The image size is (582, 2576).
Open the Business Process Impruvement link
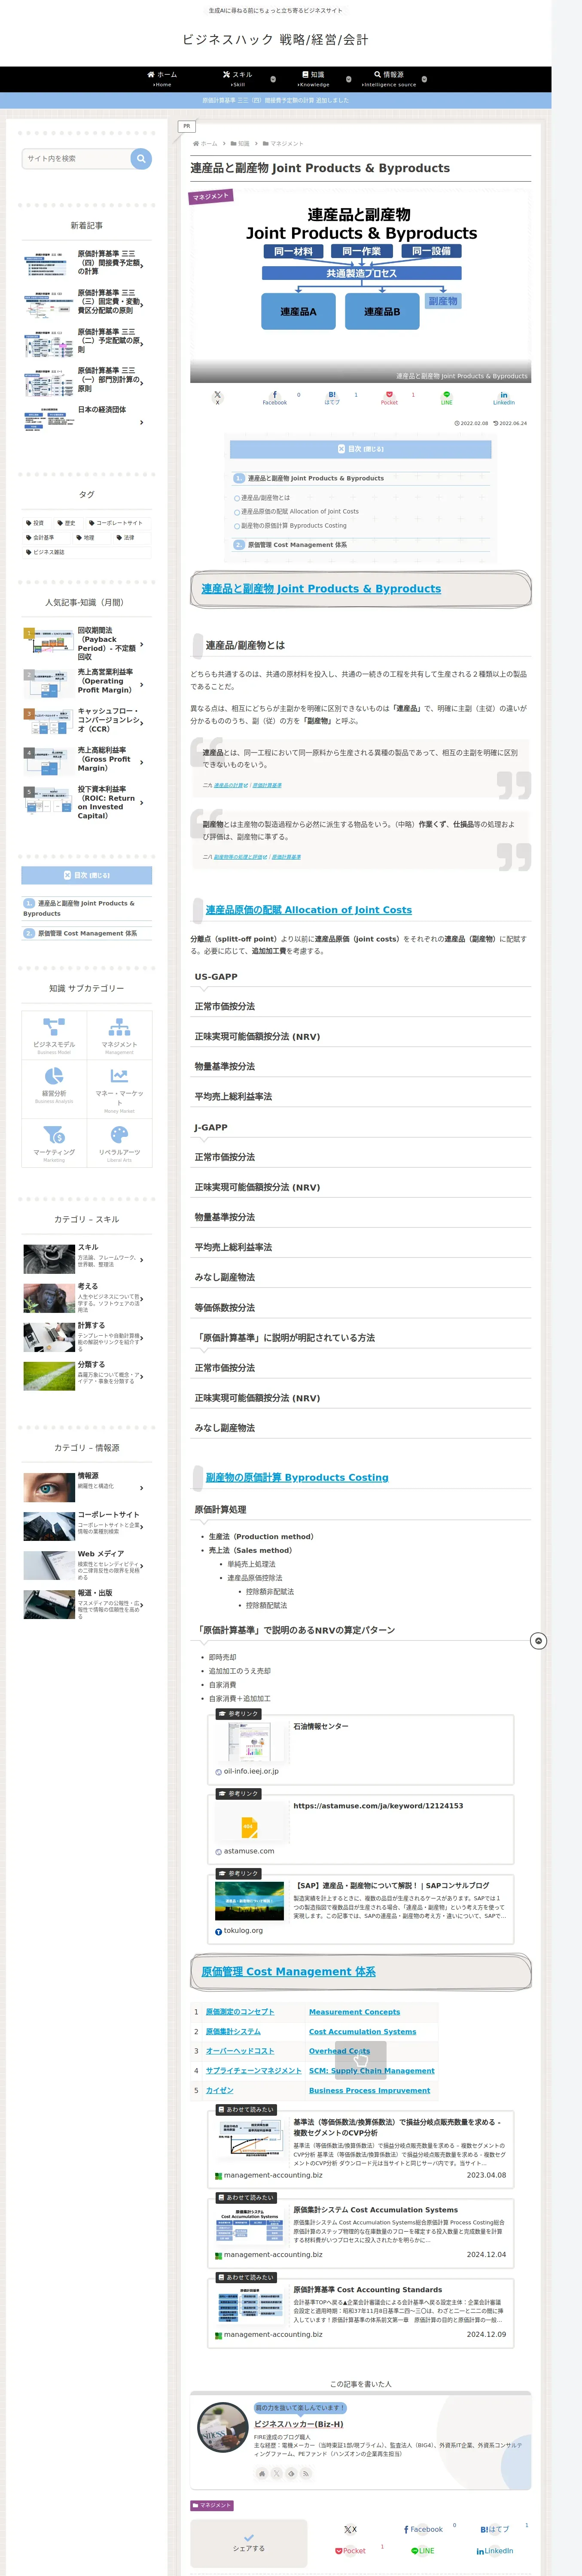(x=370, y=2090)
